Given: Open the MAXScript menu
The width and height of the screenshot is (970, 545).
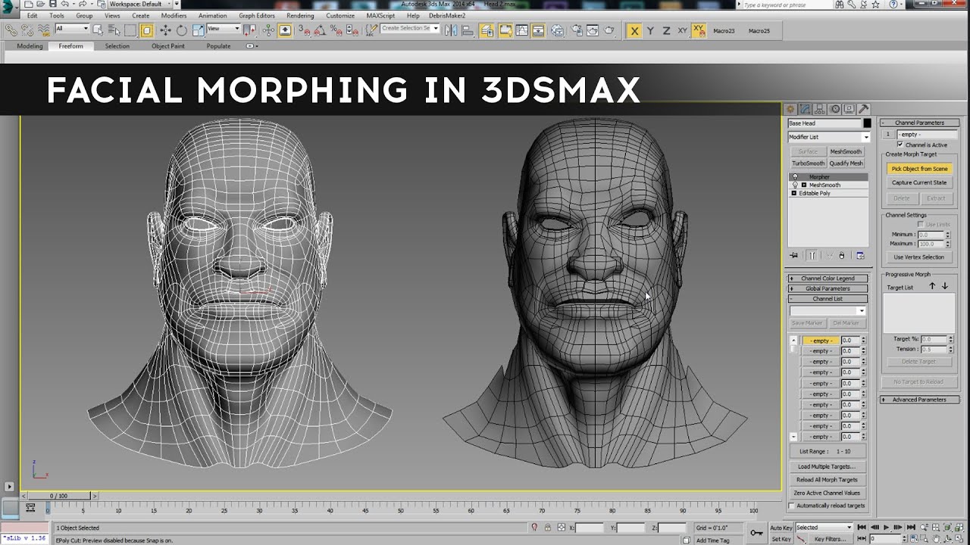Looking at the screenshot, I should (380, 15).
